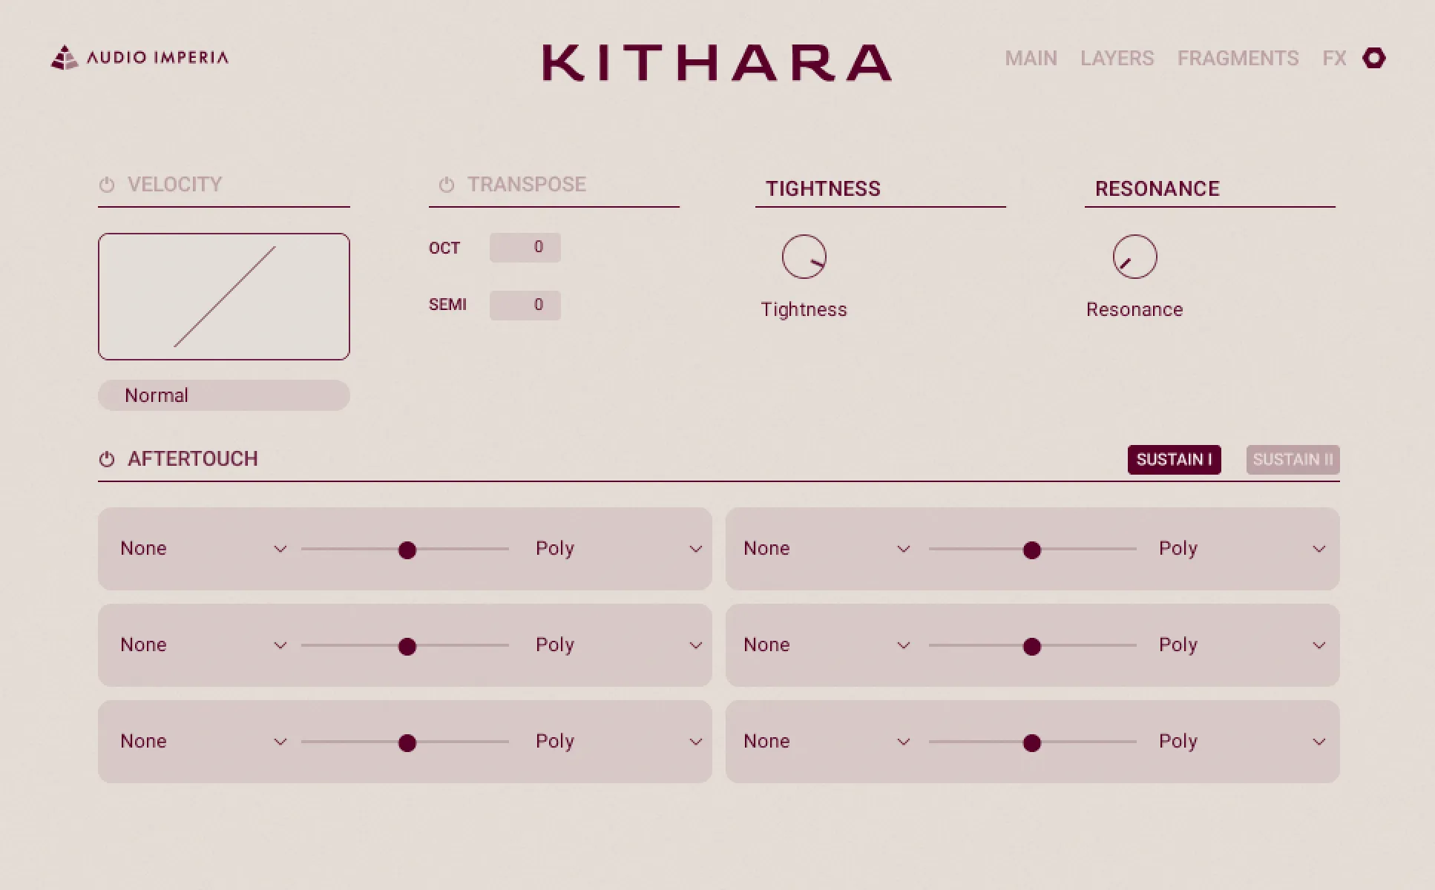Image resolution: width=1435 pixels, height=890 pixels.
Task: Click the Resonance knob
Action: pos(1134,256)
